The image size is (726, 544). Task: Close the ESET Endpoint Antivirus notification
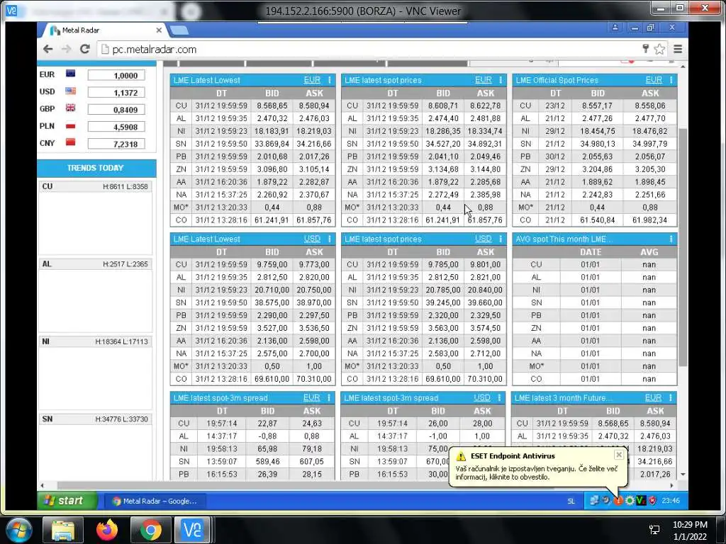point(618,455)
